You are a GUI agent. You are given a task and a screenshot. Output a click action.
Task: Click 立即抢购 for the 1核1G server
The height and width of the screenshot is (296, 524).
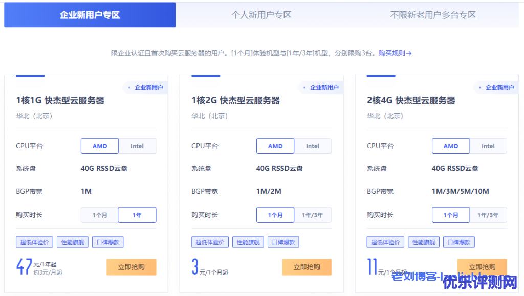(131, 267)
